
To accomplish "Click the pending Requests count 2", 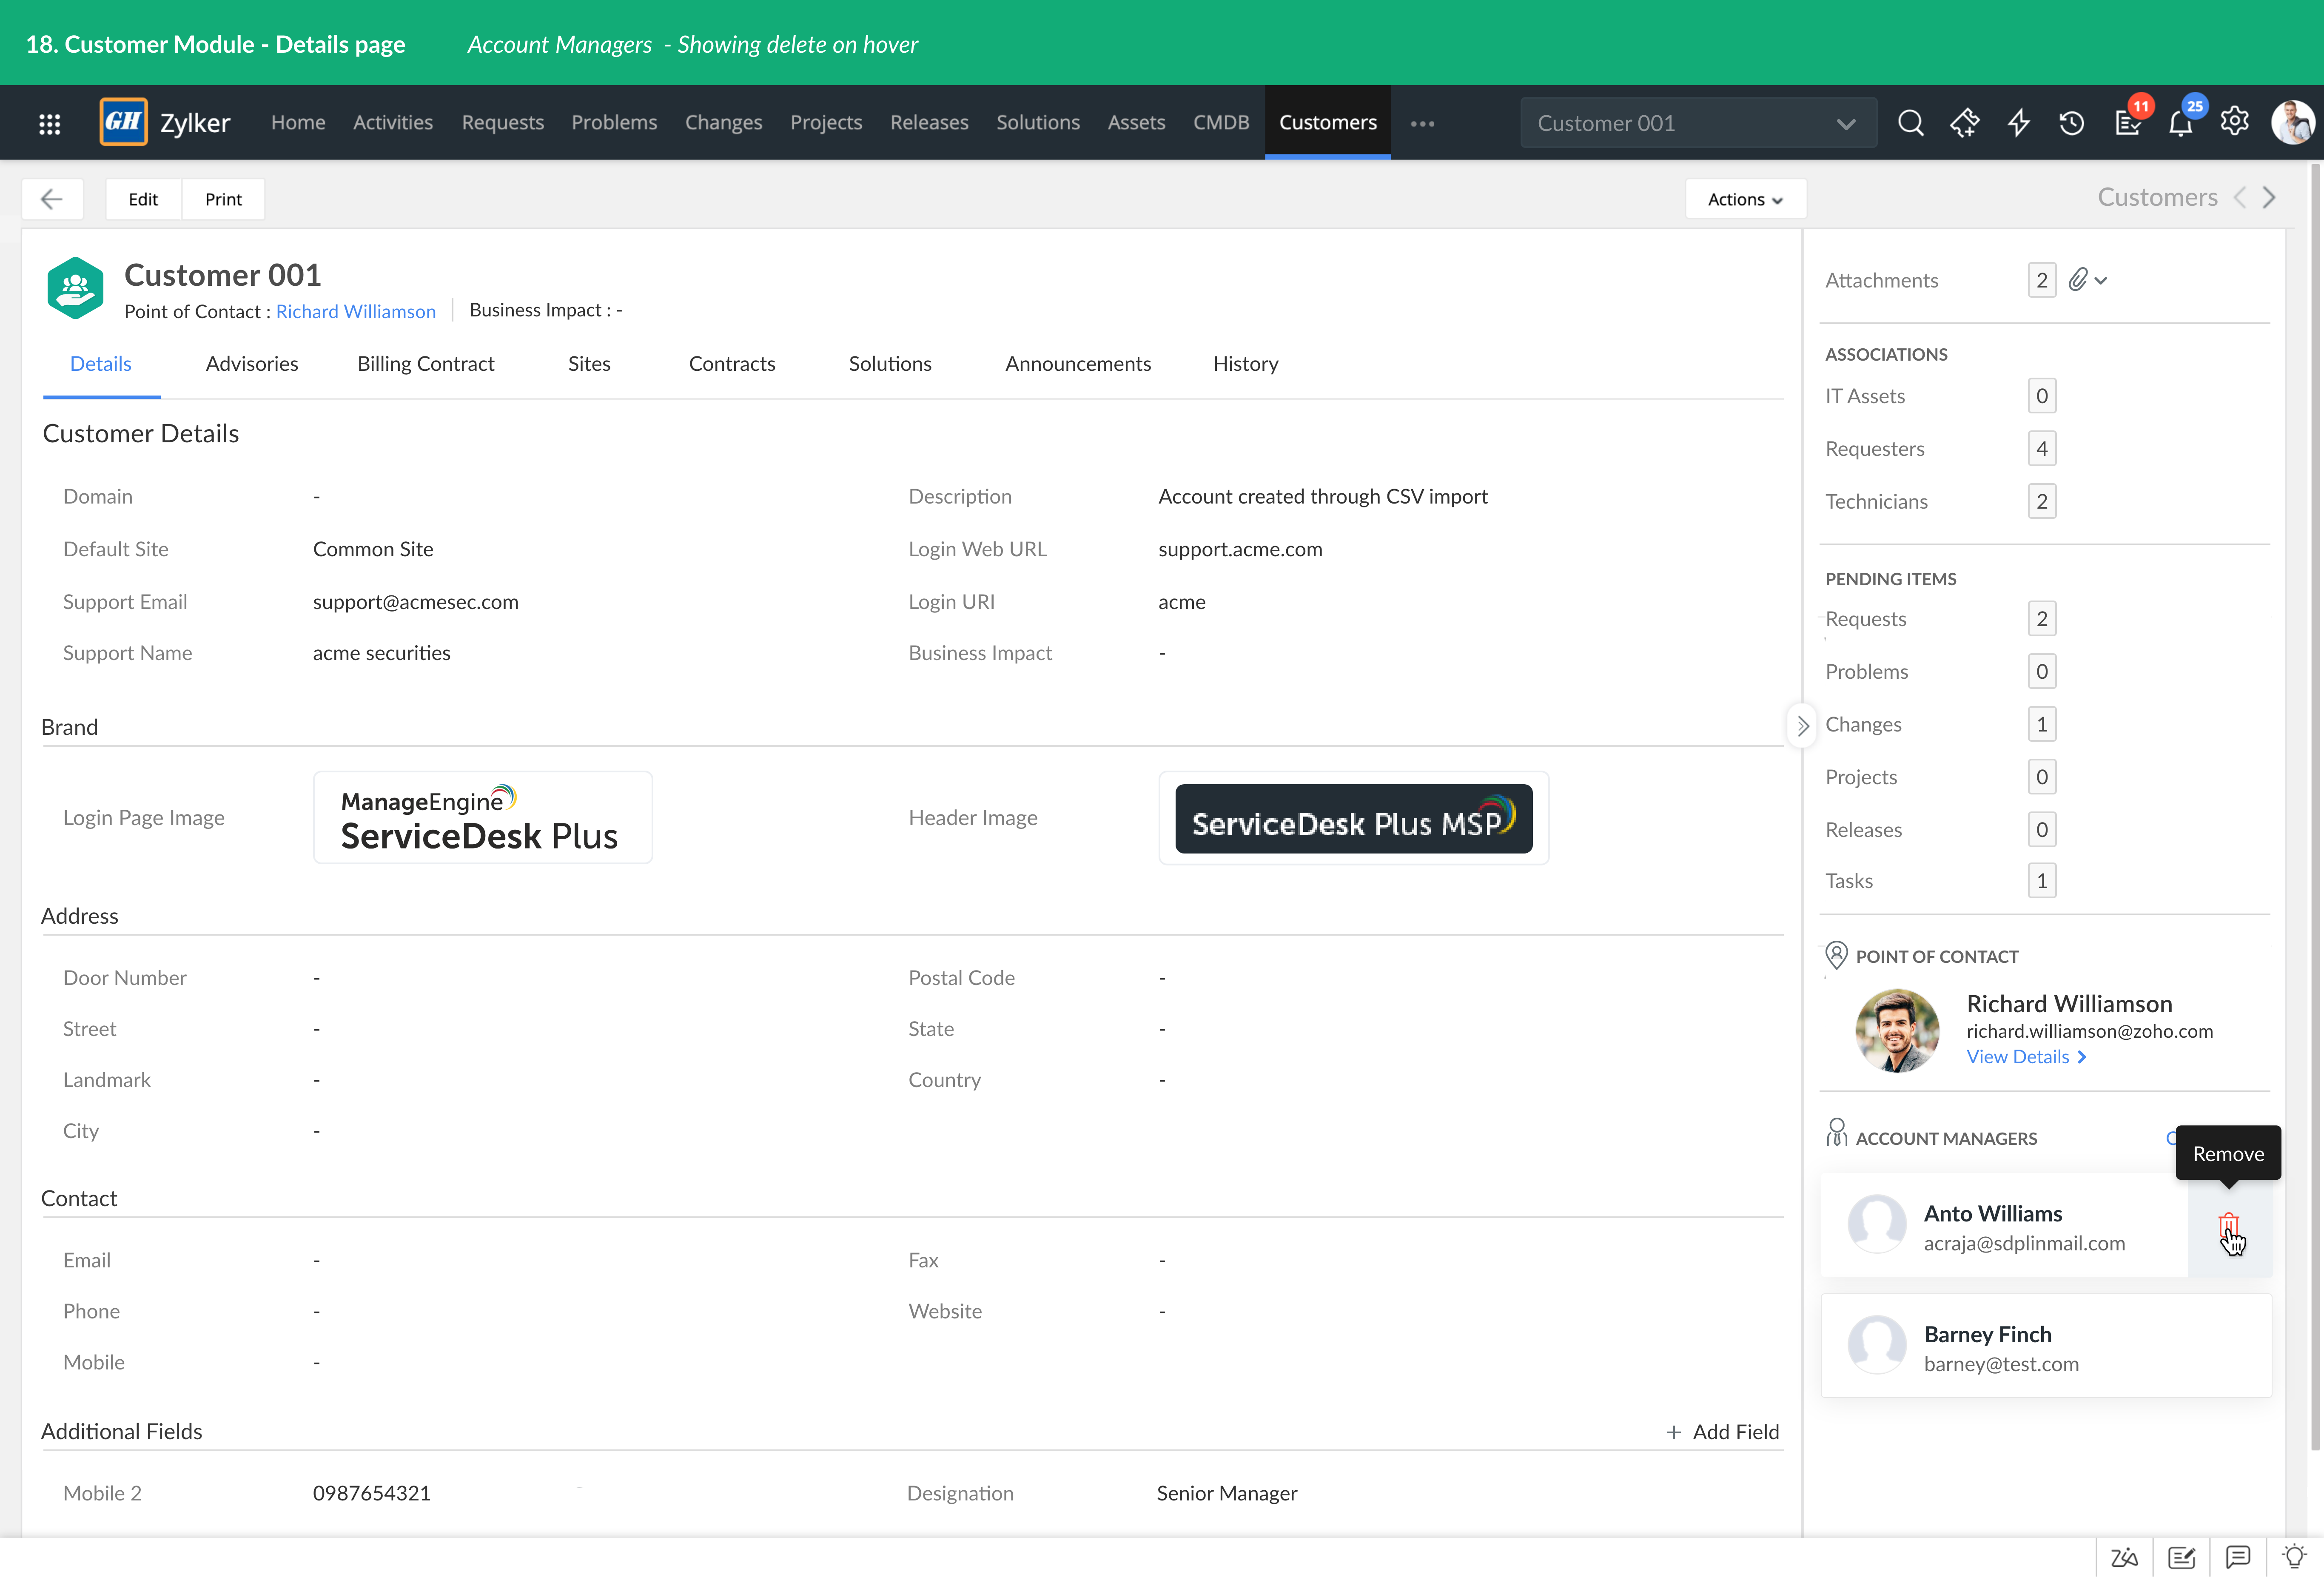I will [x=2041, y=618].
